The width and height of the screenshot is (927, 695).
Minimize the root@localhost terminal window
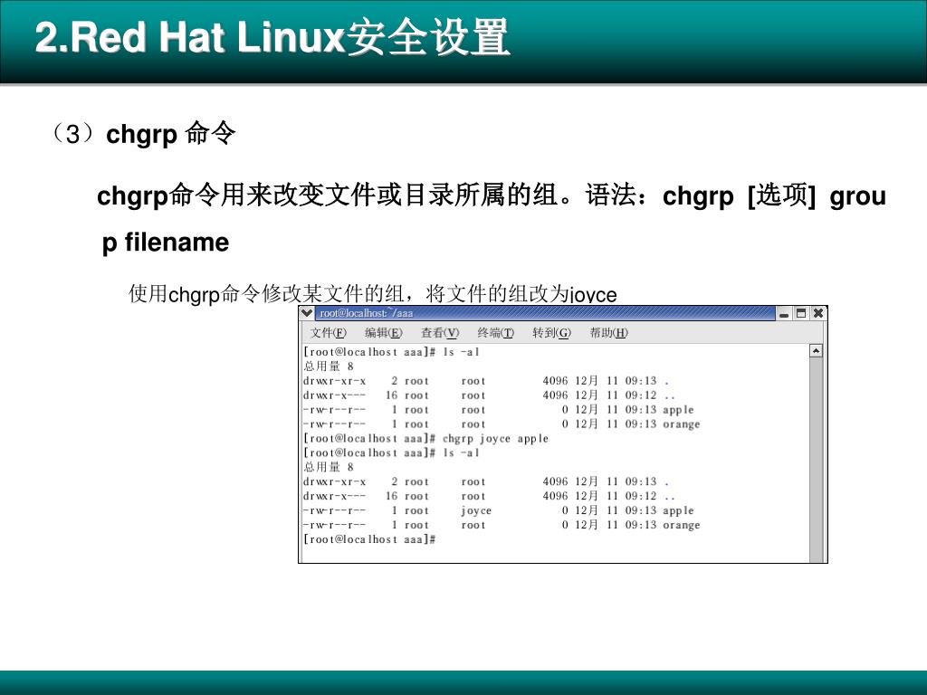pos(784,313)
